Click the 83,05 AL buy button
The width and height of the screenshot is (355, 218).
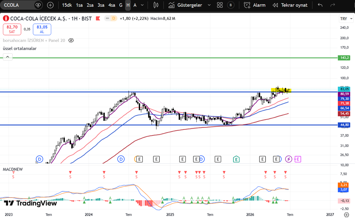tap(42, 29)
